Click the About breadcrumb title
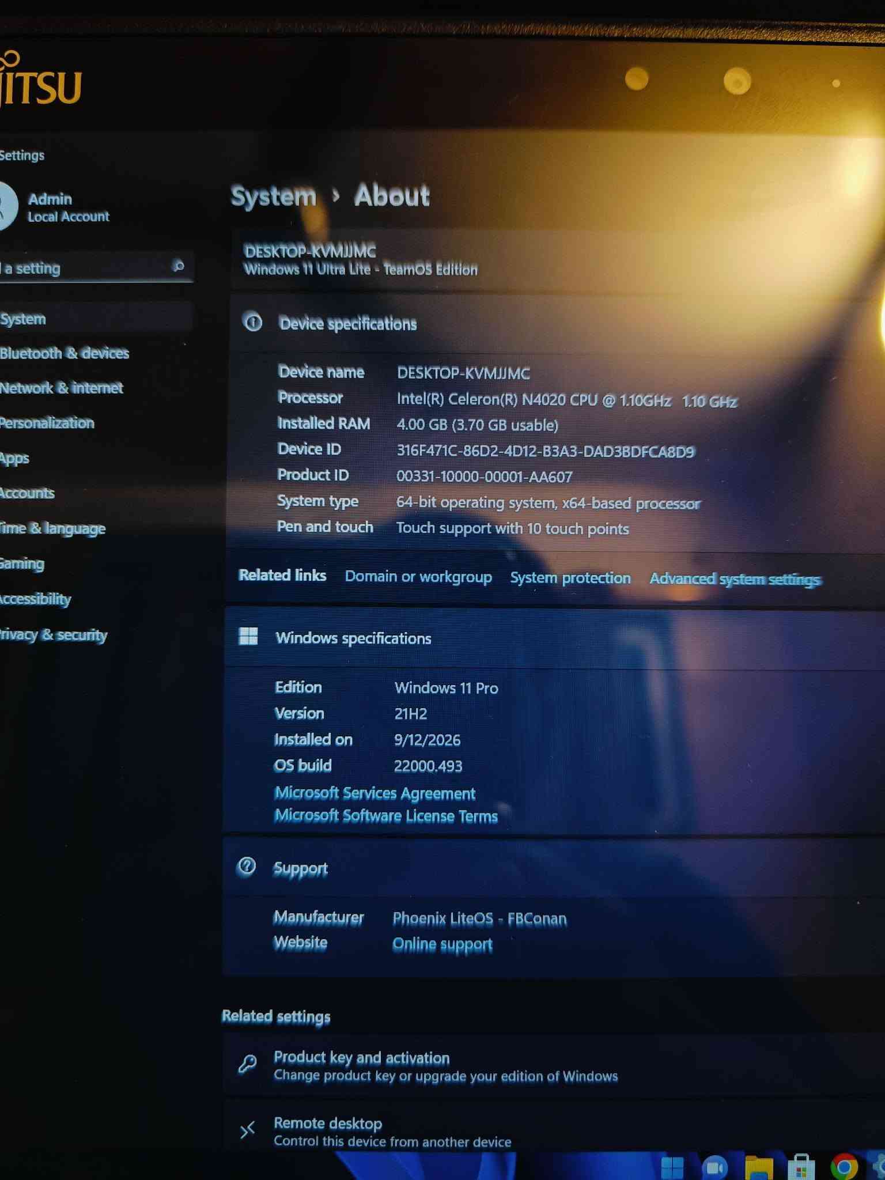 pyautogui.click(x=392, y=195)
